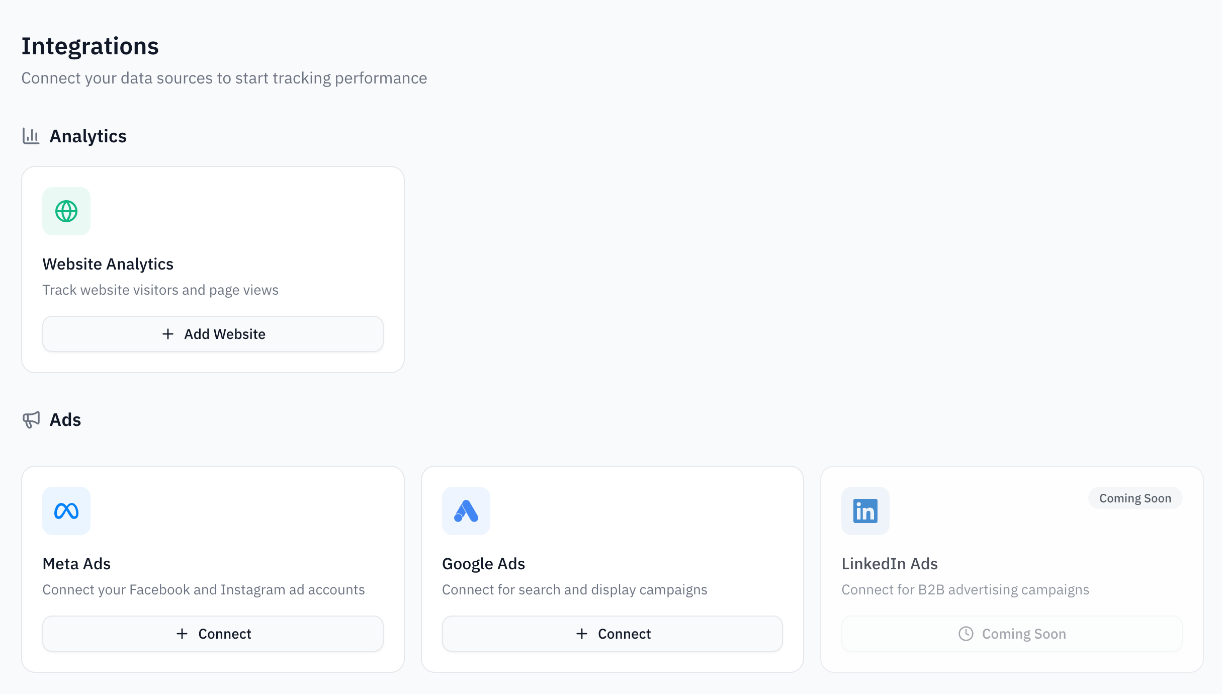Viewport: 1222px width, 694px height.
Task: Click the globe icon on Website Analytics card
Action: [66, 211]
